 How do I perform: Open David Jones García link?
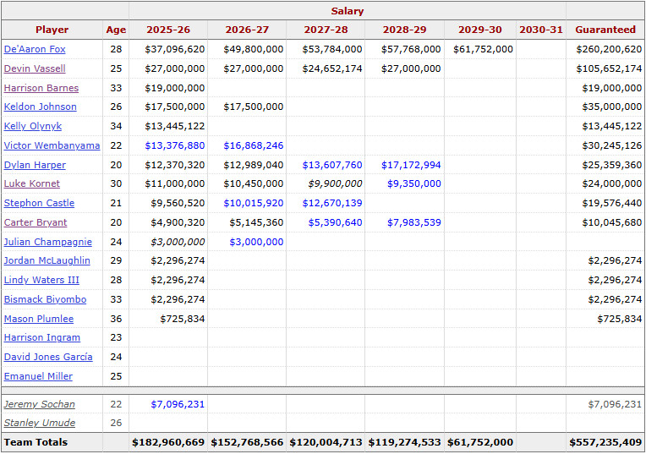48,357
